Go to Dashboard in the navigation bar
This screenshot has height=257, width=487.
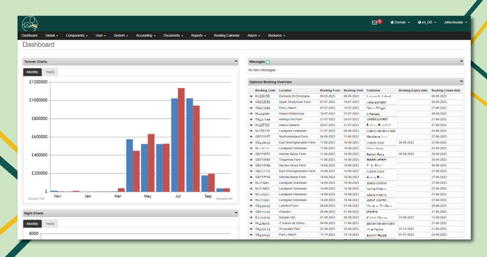29,35
